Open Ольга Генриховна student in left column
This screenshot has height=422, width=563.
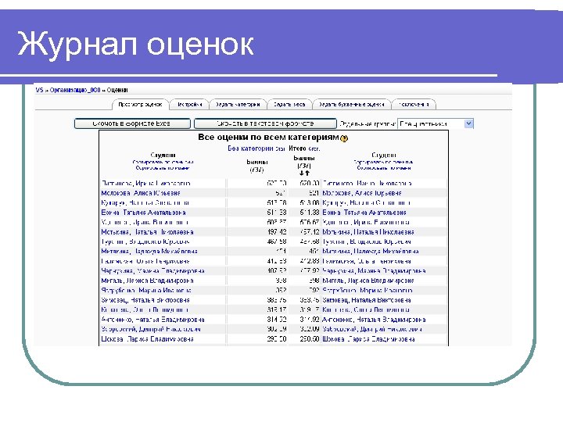point(145,261)
